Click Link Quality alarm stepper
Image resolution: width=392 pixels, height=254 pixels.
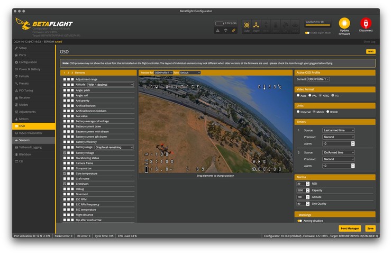coord(308,204)
